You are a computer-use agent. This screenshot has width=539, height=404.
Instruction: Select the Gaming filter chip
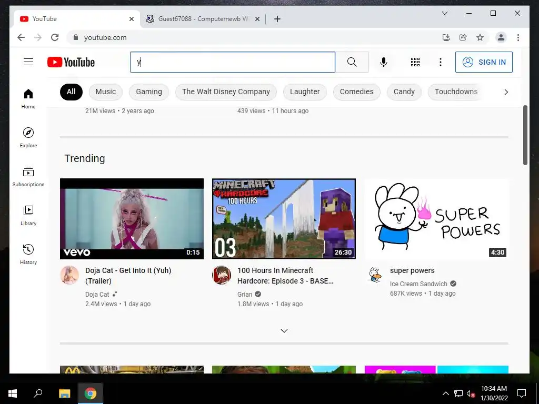click(149, 92)
